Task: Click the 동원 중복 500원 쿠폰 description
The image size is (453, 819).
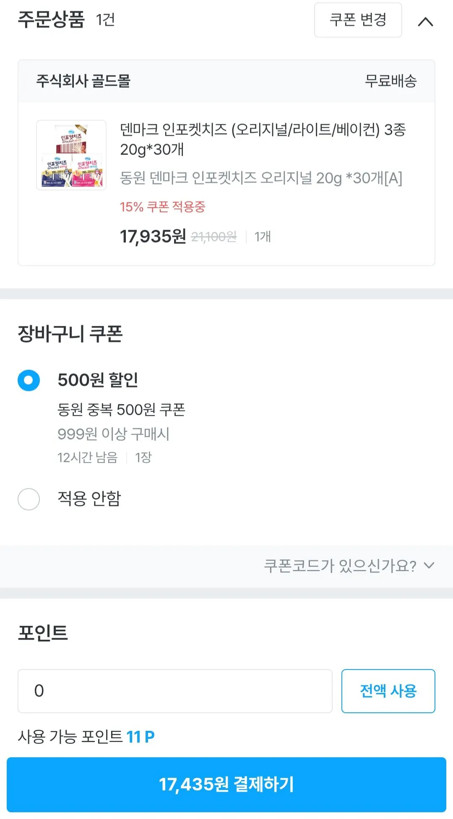Action: [121, 410]
